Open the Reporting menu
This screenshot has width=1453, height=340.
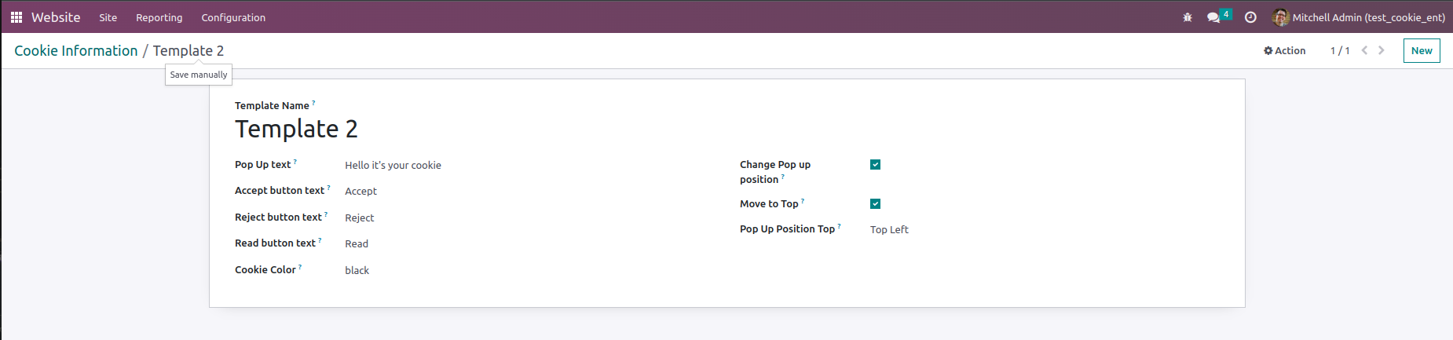click(x=159, y=17)
